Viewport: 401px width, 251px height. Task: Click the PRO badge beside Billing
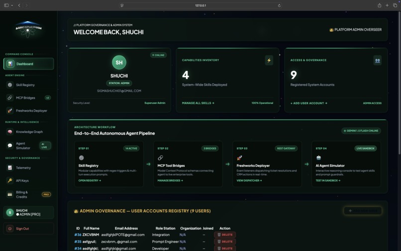coord(46,194)
